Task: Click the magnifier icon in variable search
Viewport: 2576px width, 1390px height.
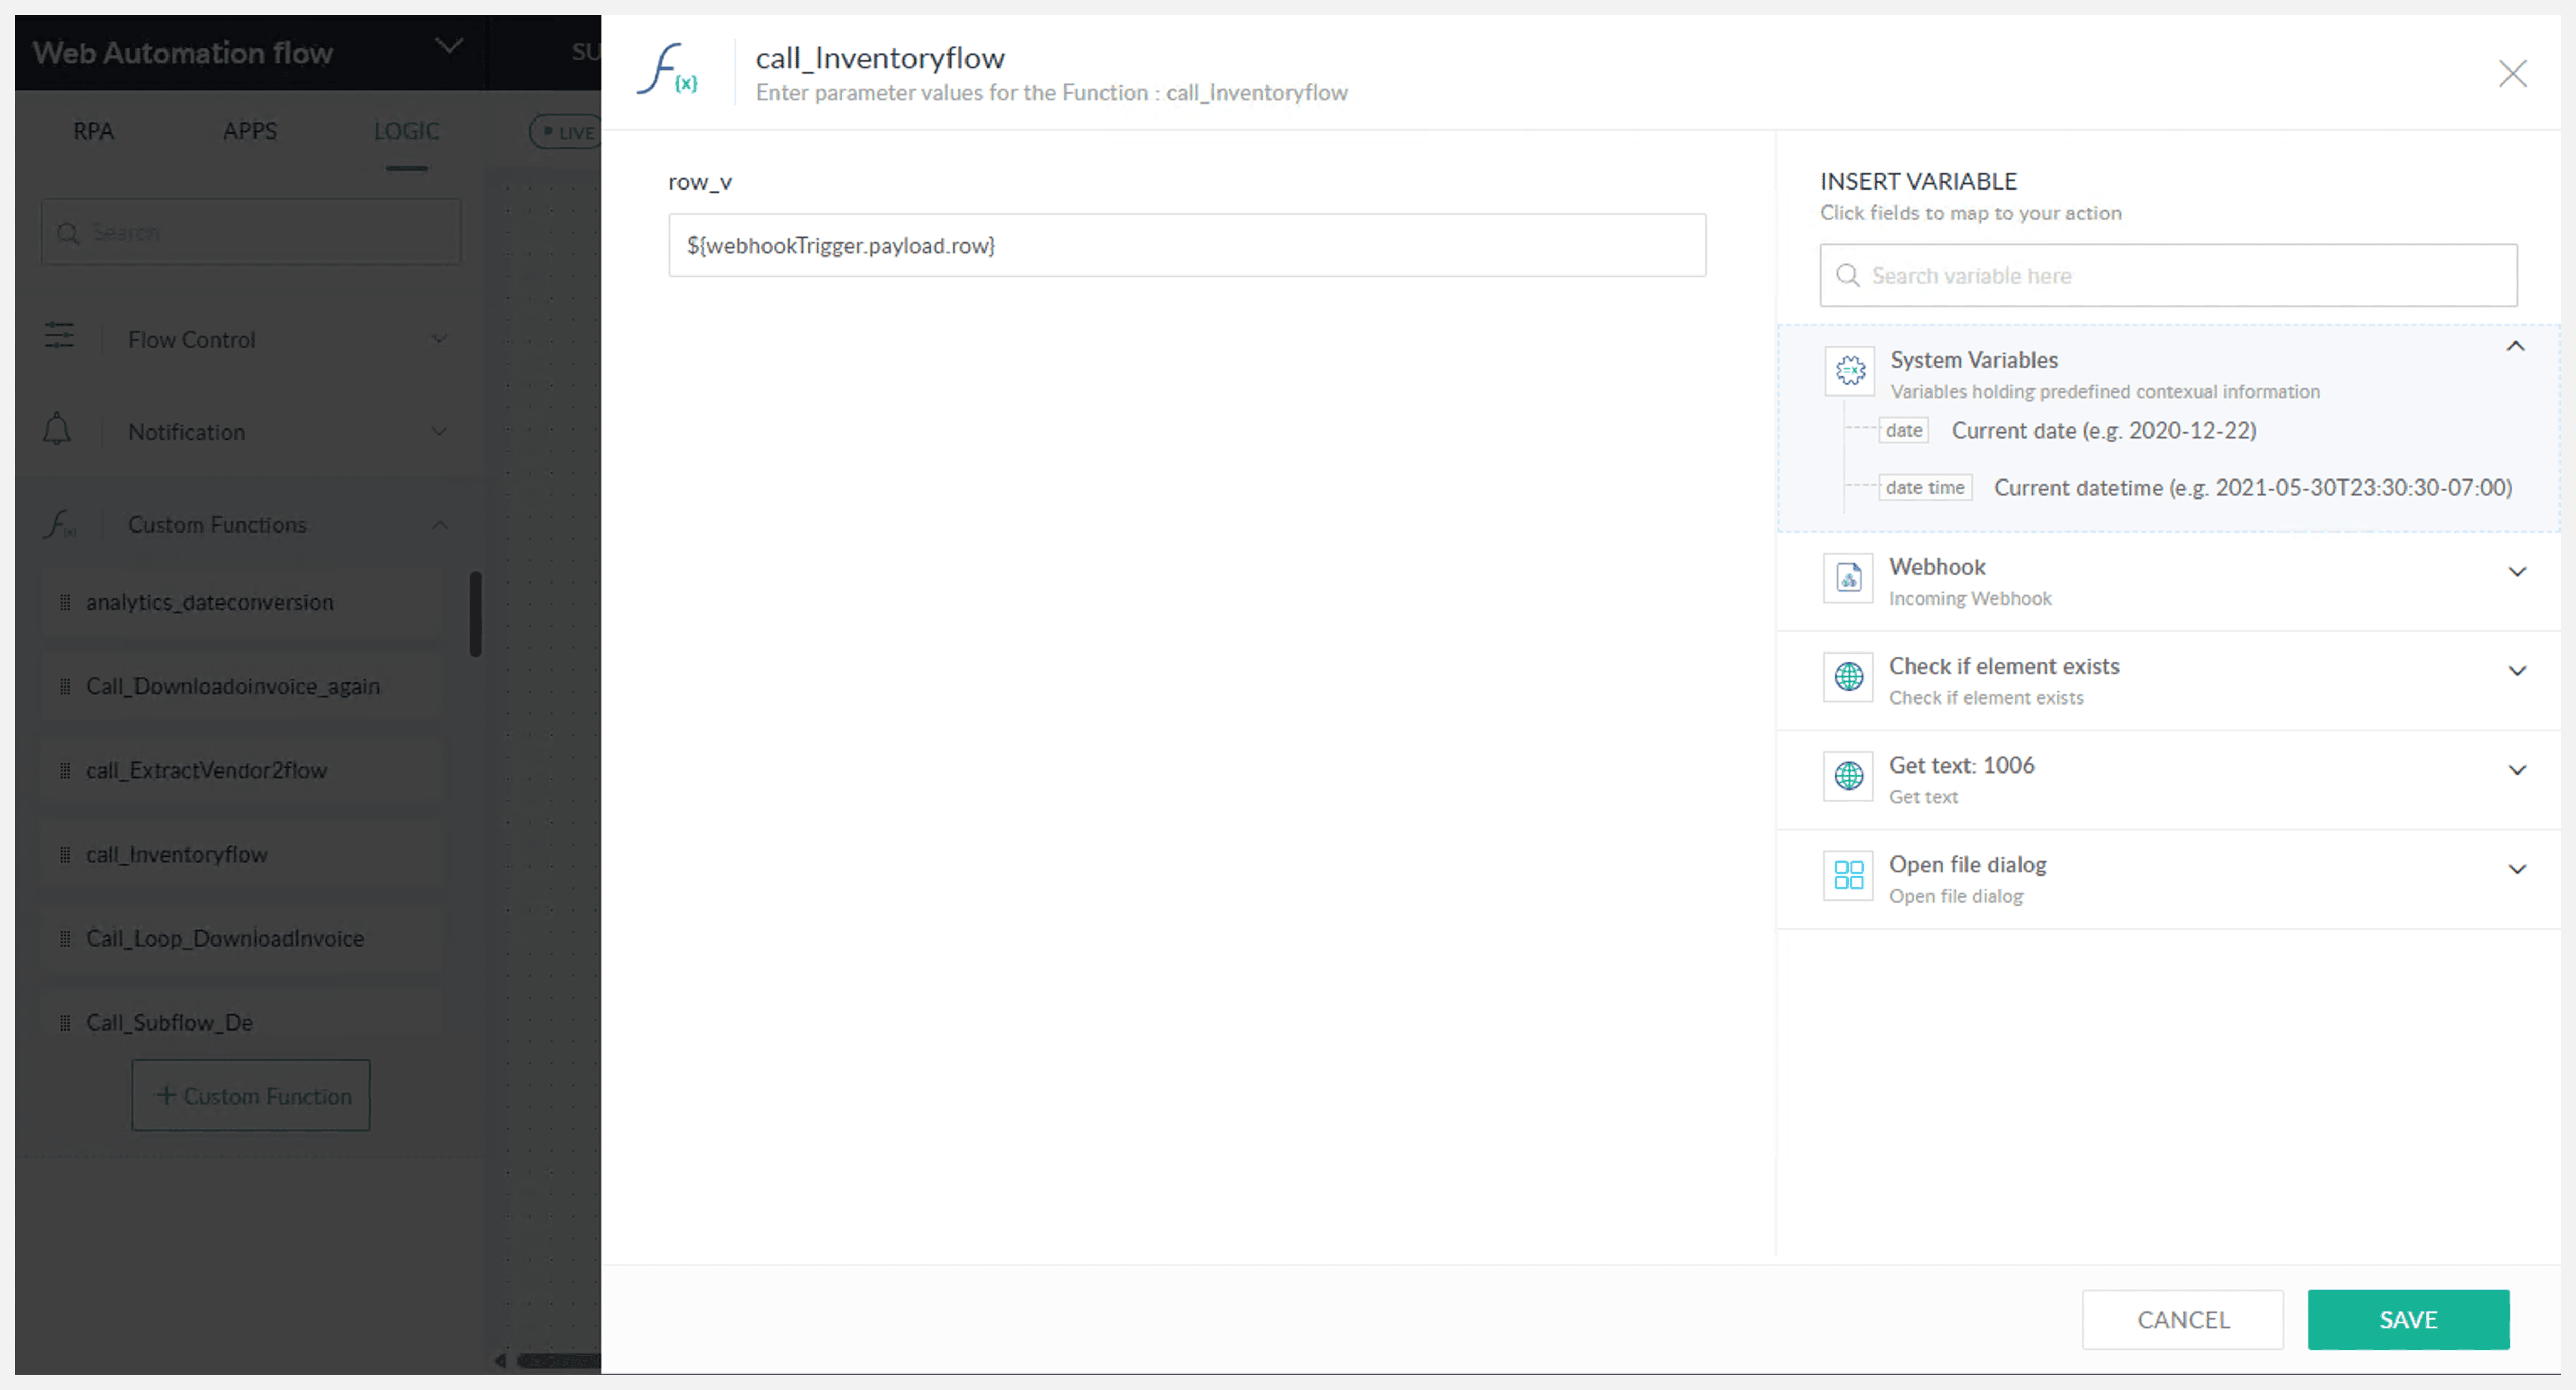Action: pyautogui.click(x=1847, y=276)
